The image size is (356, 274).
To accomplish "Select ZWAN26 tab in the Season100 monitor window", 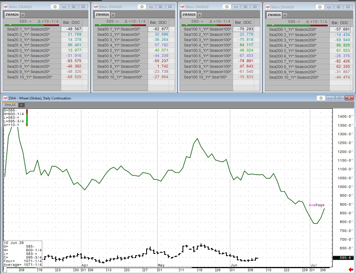I will (189, 15).
